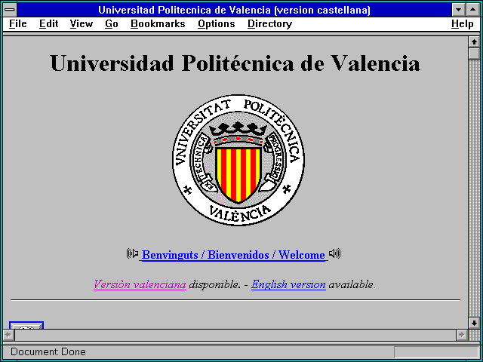Viewport: 483px width, 362px height.
Task: Click the vertical scrollbar down arrow
Action: pyautogui.click(x=474, y=323)
